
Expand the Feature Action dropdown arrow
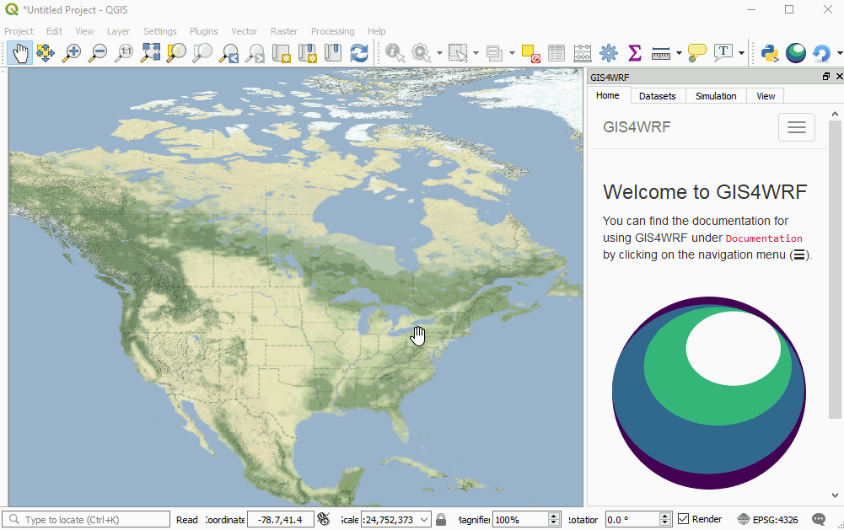[x=439, y=53]
